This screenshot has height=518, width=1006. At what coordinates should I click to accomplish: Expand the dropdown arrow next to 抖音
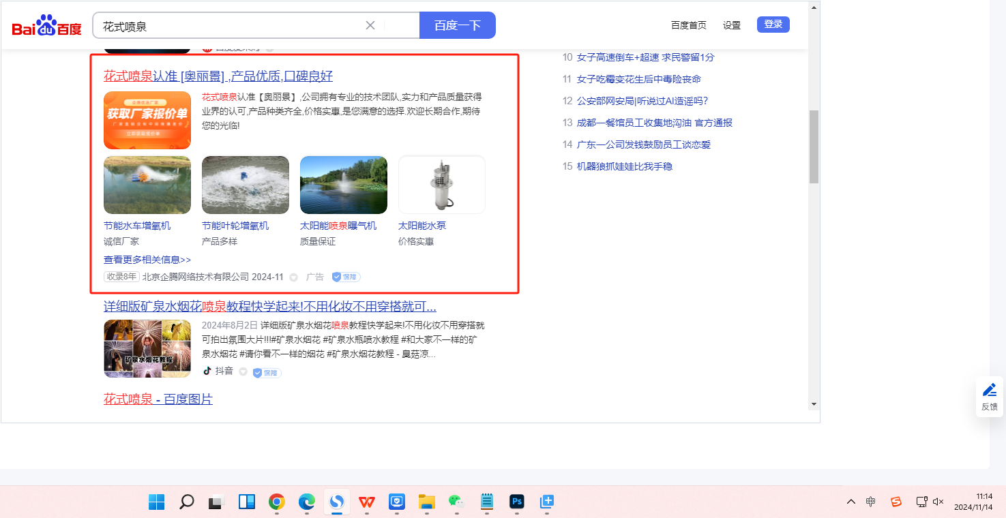(x=243, y=372)
